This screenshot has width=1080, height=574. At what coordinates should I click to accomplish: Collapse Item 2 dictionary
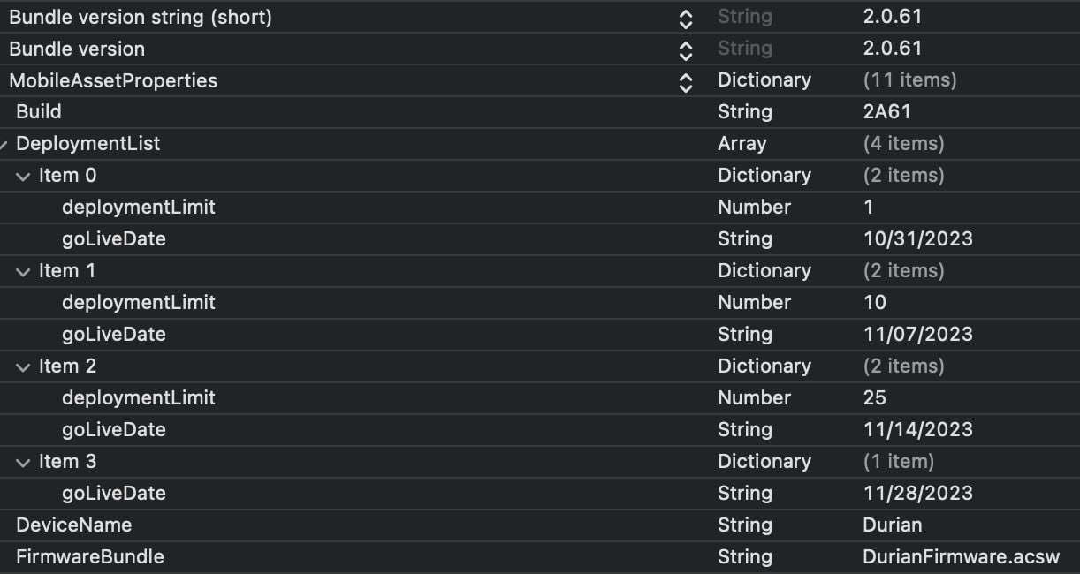(23, 366)
